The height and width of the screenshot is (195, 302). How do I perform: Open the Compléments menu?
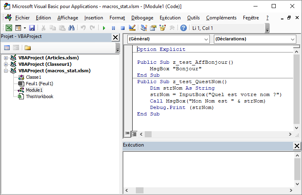click(221, 18)
